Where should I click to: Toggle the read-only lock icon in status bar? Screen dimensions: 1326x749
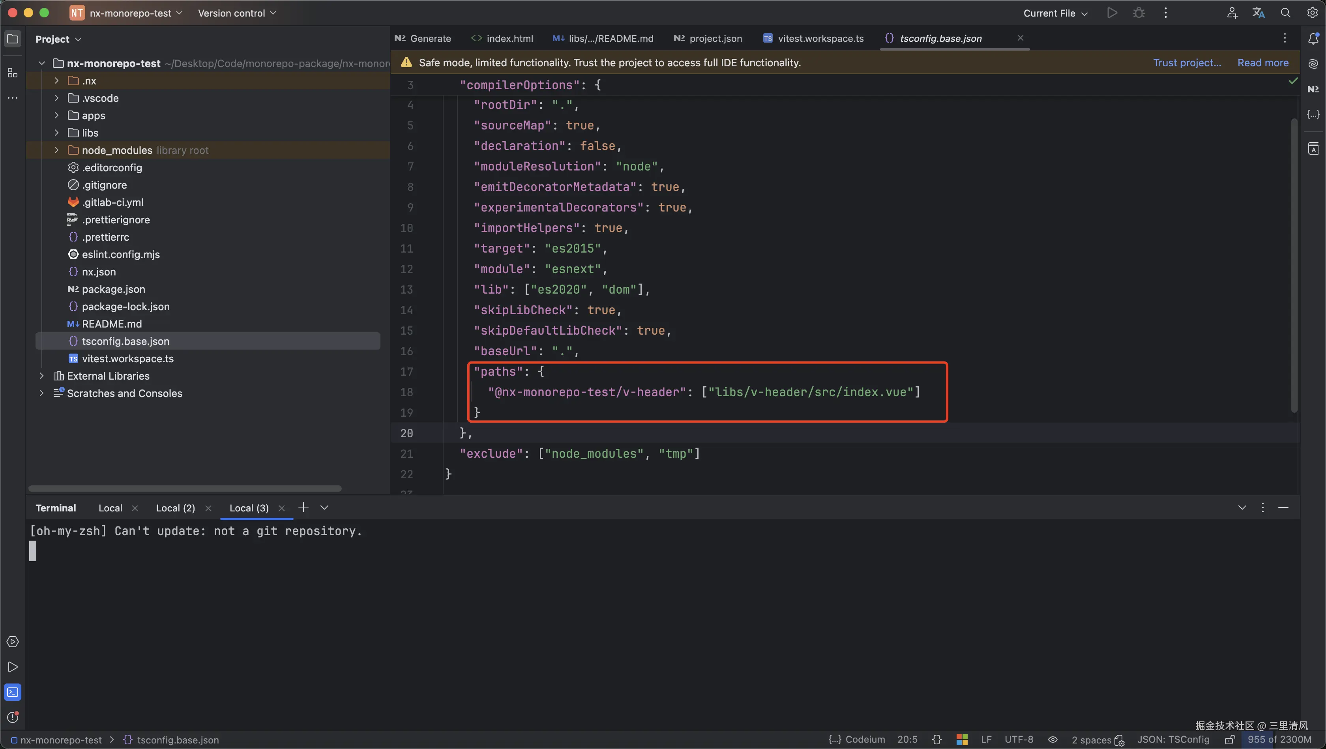(1230, 740)
